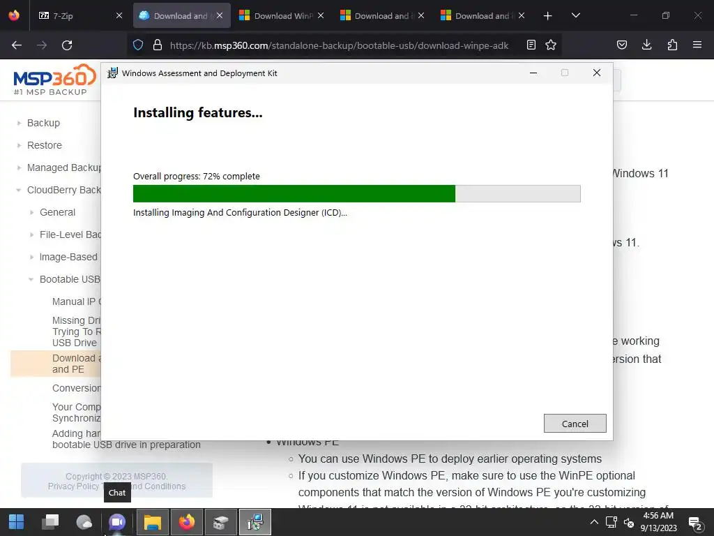Image resolution: width=714 pixels, height=536 pixels.
Task: Click the Firefox forward arrow button
Action: tap(42, 45)
